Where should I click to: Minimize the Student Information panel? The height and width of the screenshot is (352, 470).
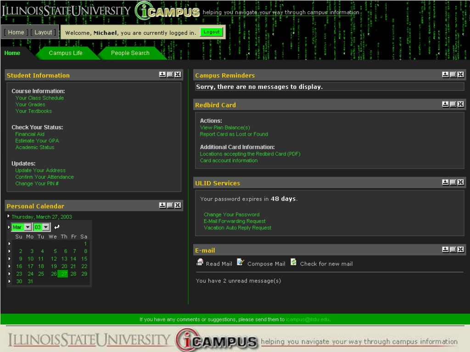click(162, 75)
